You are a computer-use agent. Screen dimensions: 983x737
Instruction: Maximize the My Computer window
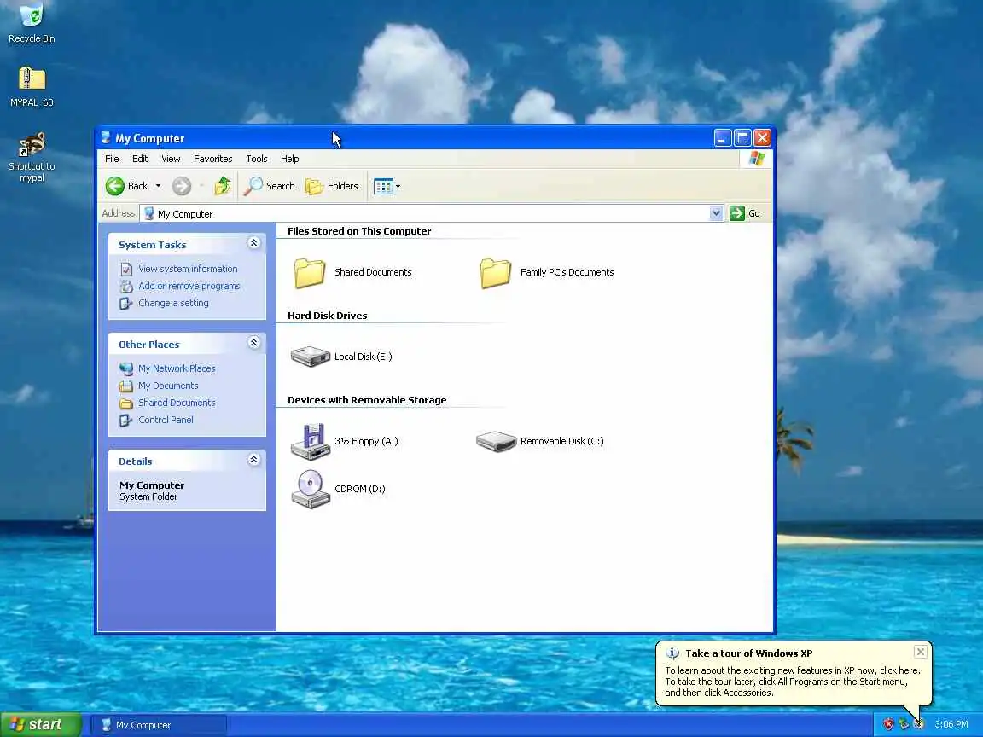pos(742,138)
